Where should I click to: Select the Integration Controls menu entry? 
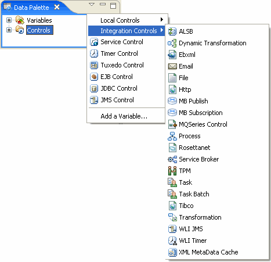coord(127,31)
